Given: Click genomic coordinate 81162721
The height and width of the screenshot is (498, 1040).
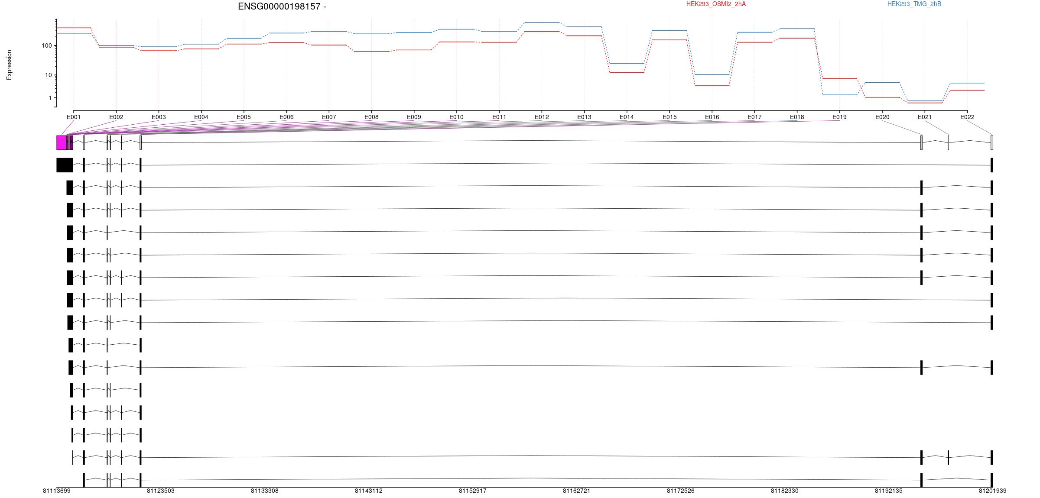Looking at the screenshot, I should 576,491.
